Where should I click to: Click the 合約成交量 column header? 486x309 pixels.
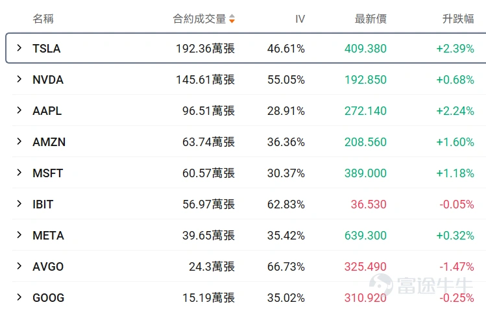(x=199, y=19)
